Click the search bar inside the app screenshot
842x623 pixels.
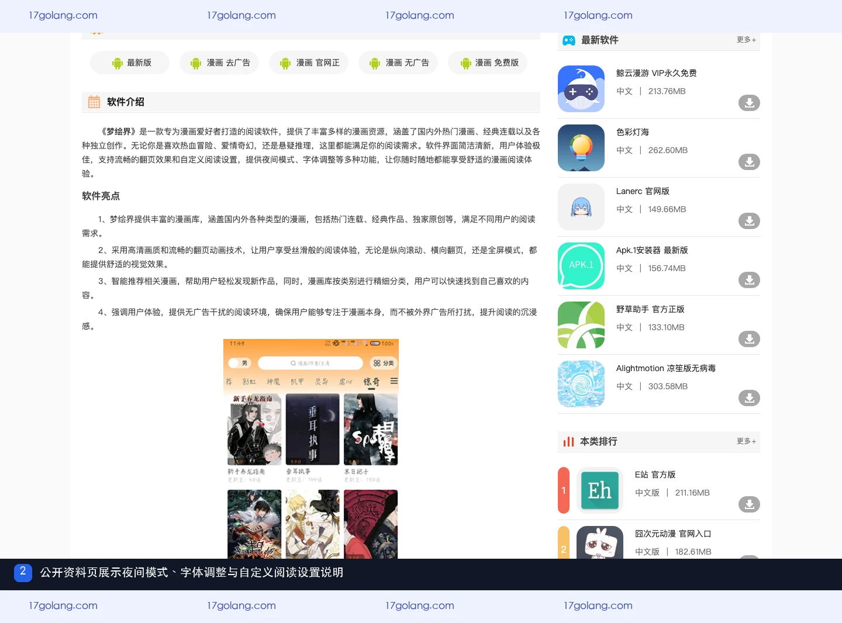pyautogui.click(x=310, y=363)
